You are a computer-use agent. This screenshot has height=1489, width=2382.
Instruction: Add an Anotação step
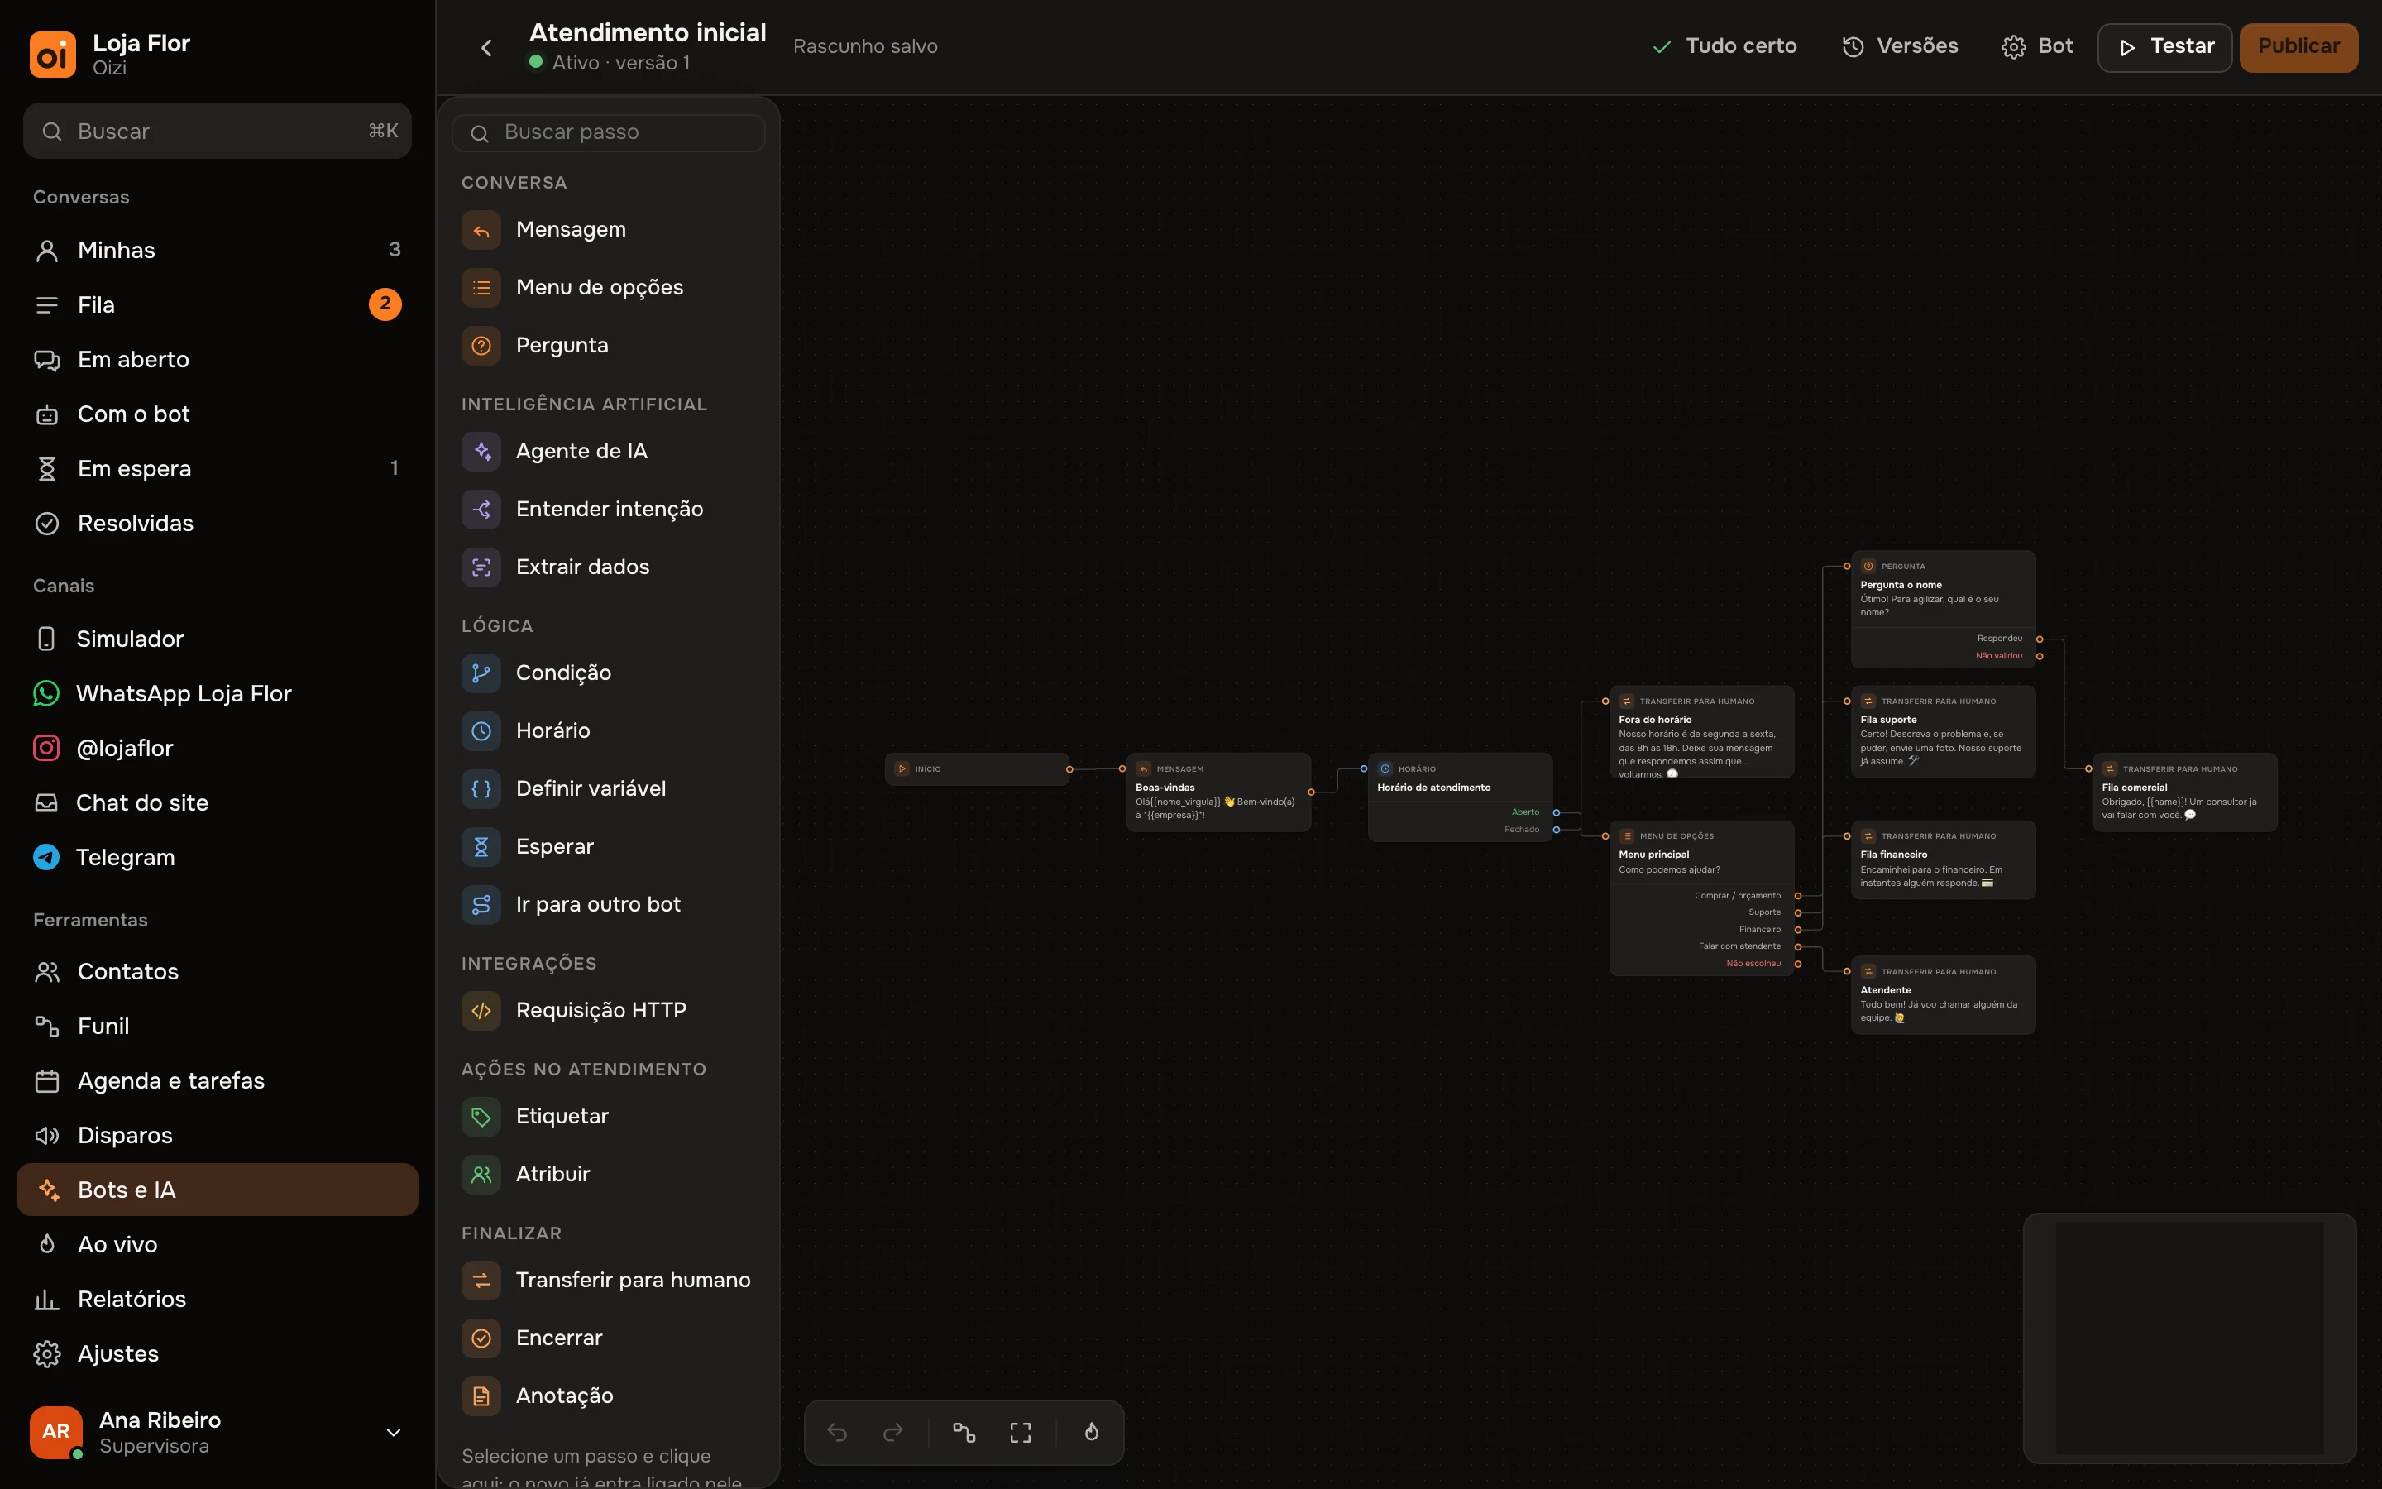(x=607, y=1396)
